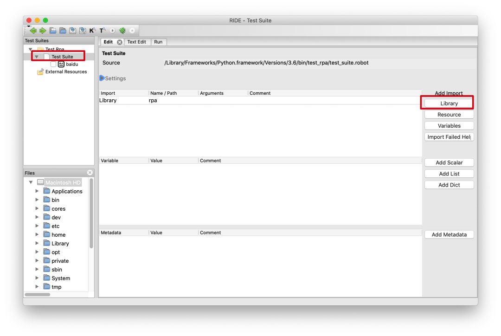
Task: Select the baidu test case
Action: (x=72, y=64)
